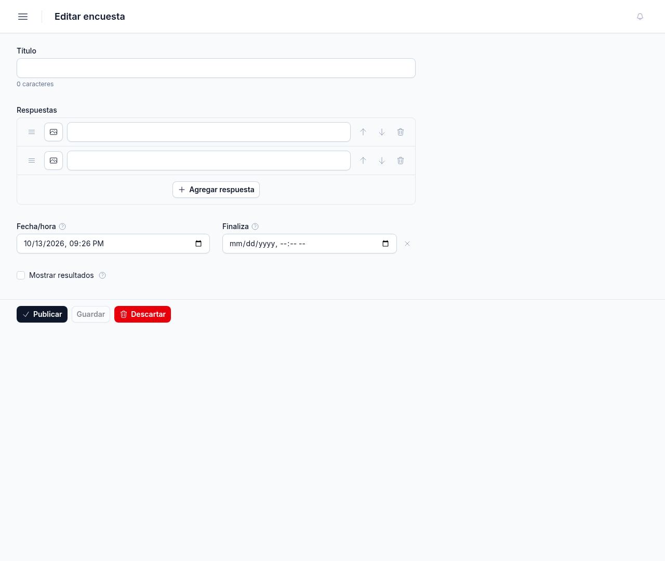Viewport: 665px width, 561px height.
Task: Delete the second answer
Action: pos(401,161)
